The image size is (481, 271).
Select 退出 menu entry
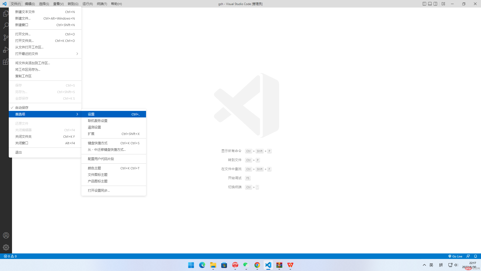(x=45, y=152)
